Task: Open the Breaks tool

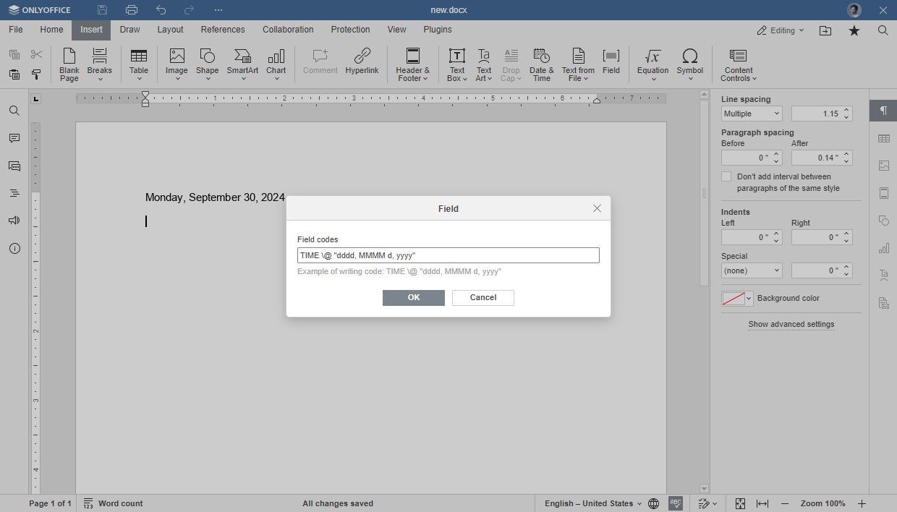Action: pyautogui.click(x=100, y=65)
